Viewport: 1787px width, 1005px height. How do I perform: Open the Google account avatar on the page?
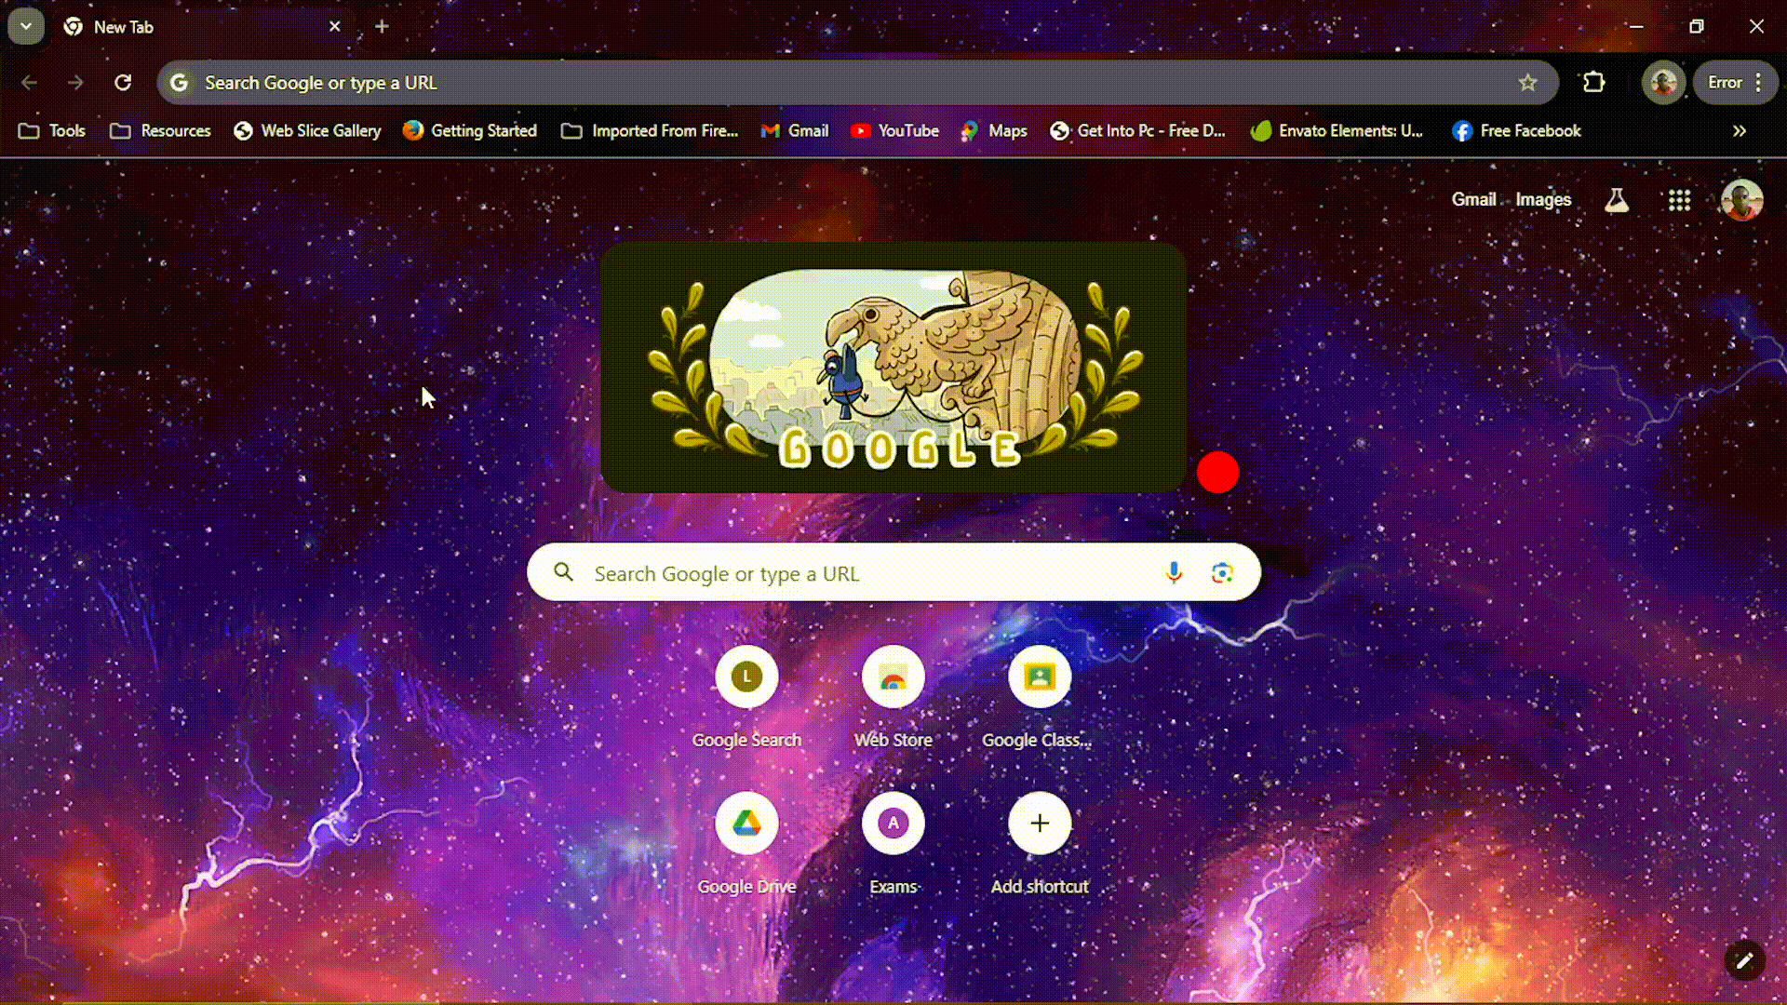click(x=1741, y=200)
